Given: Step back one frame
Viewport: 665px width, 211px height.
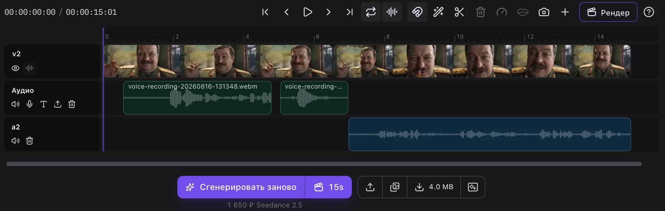Looking at the screenshot, I should [286, 12].
